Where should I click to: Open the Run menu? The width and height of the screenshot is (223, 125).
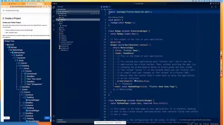click(29, 1)
